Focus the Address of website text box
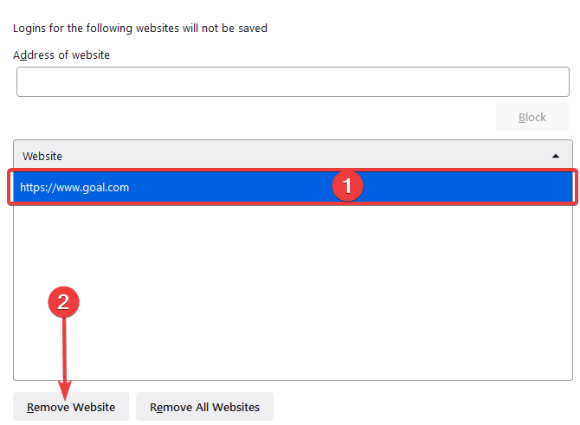 (293, 81)
